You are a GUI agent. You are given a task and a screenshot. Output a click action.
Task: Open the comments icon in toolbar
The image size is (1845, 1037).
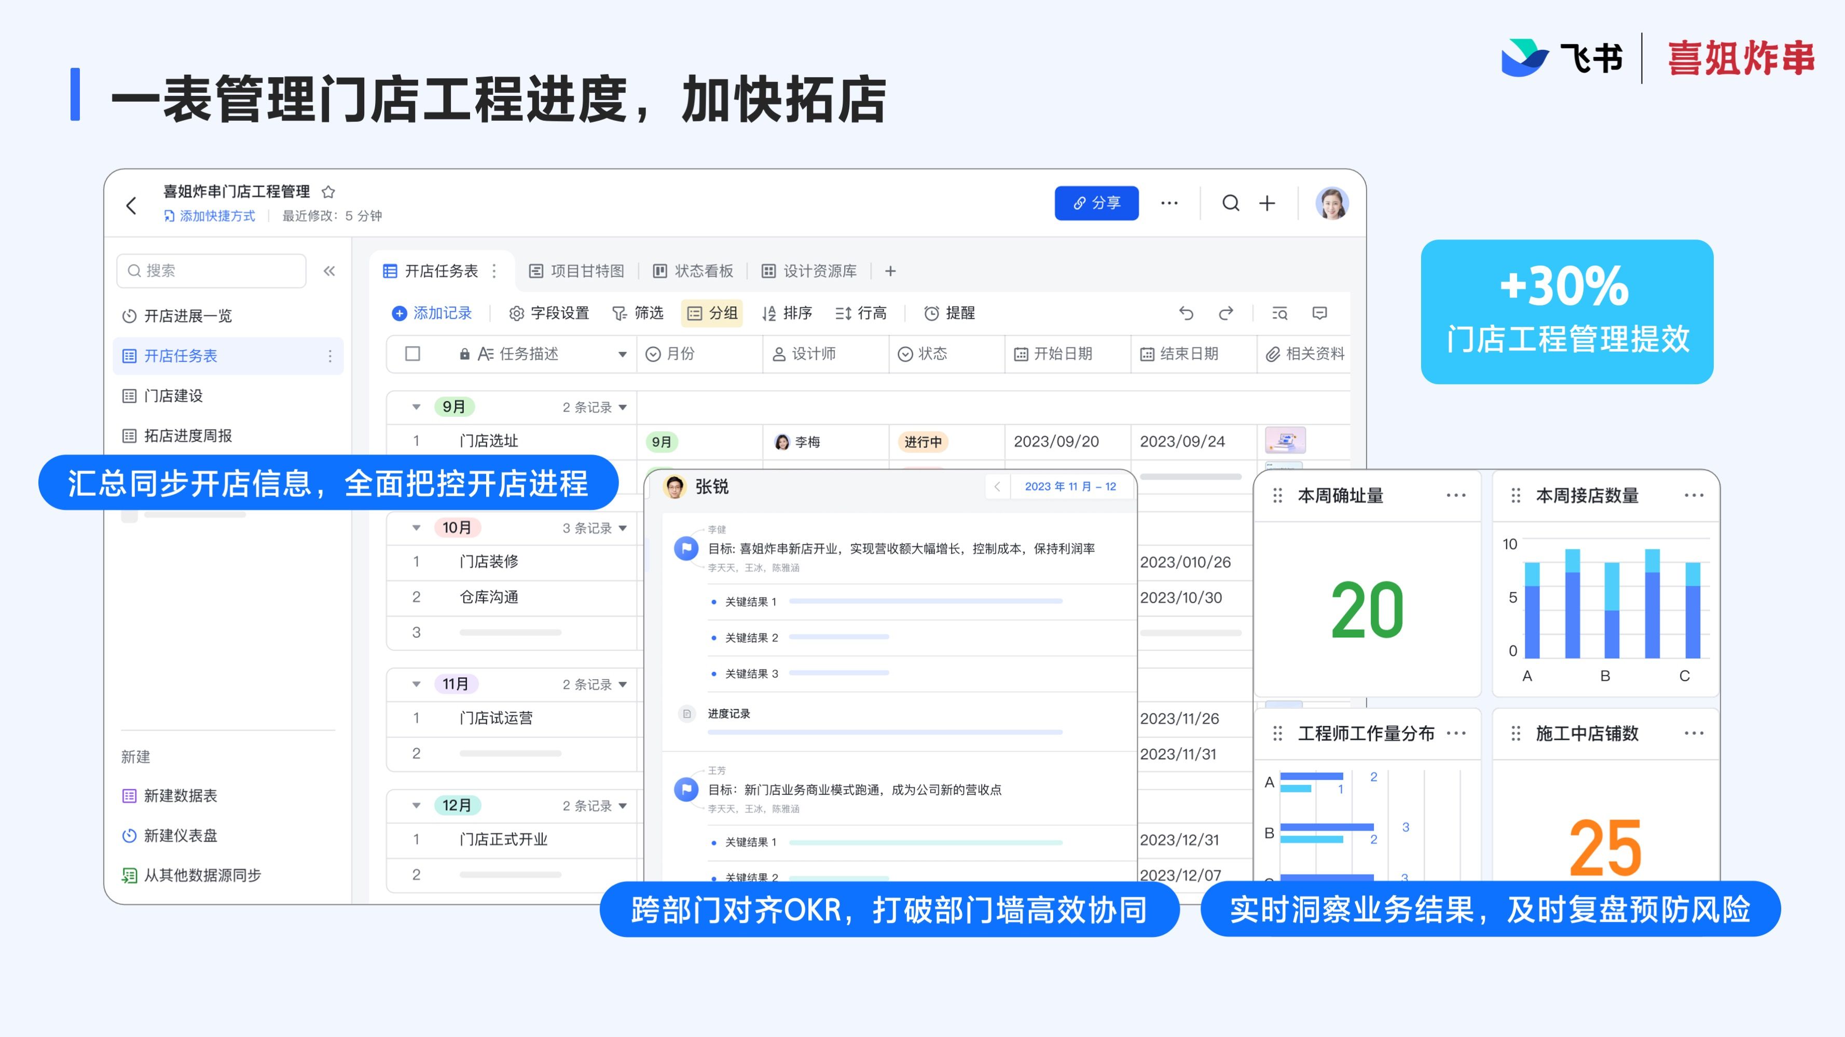(1319, 313)
